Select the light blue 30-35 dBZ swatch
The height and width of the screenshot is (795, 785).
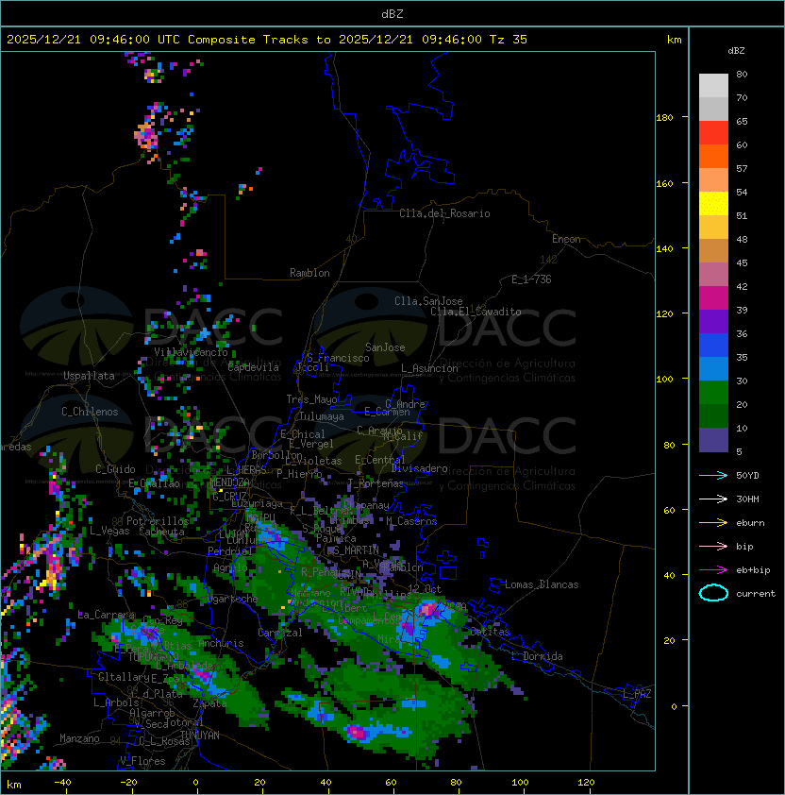[713, 369]
